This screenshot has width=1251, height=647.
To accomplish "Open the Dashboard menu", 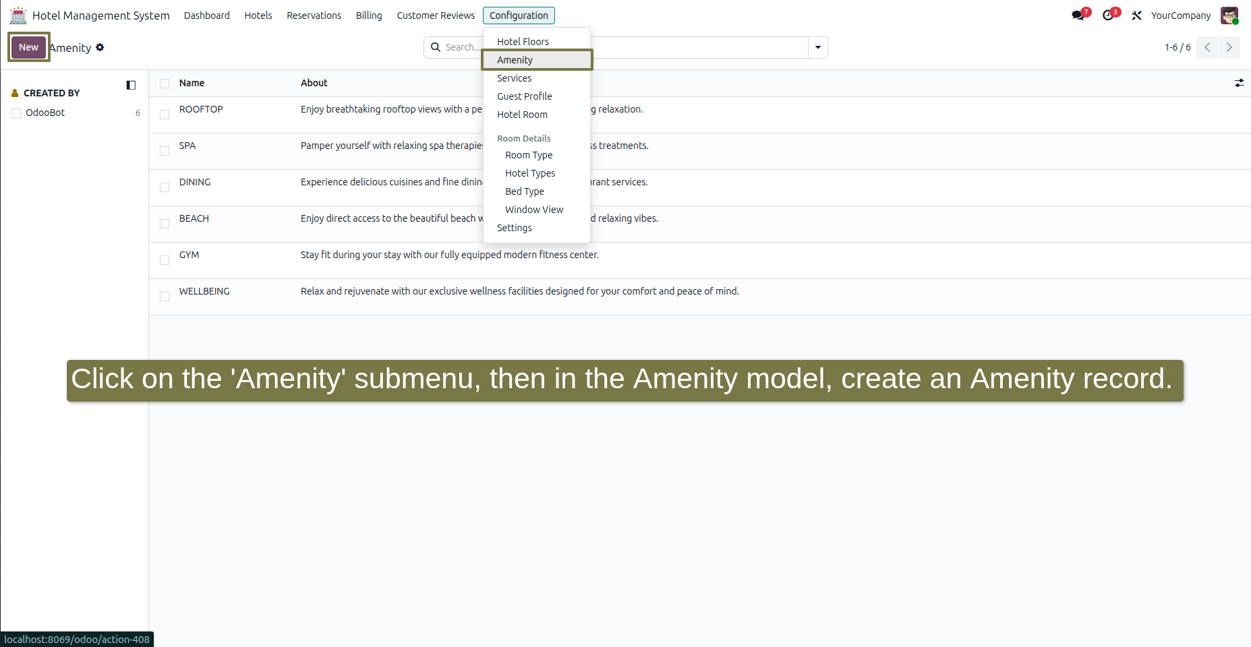I will click(x=207, y=16).
